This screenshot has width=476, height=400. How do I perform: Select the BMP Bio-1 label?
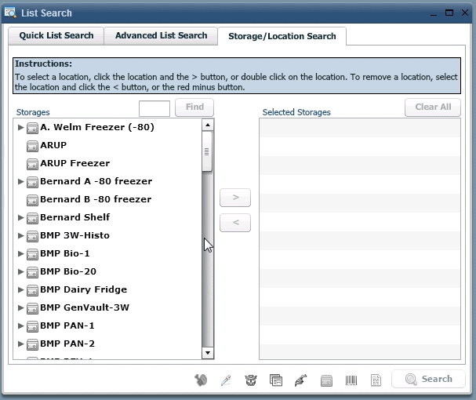click(65, 253)
